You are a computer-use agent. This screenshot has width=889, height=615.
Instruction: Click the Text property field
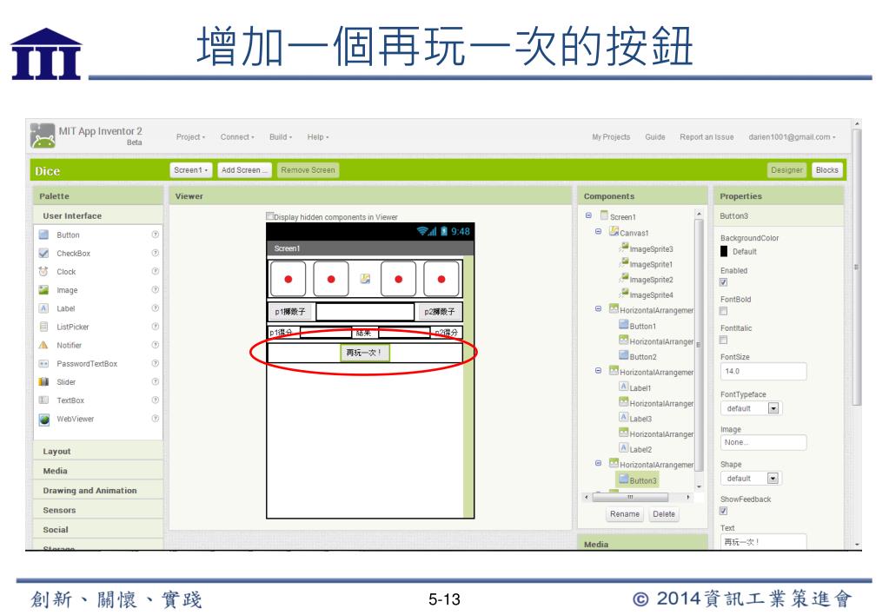click(763, 541)
